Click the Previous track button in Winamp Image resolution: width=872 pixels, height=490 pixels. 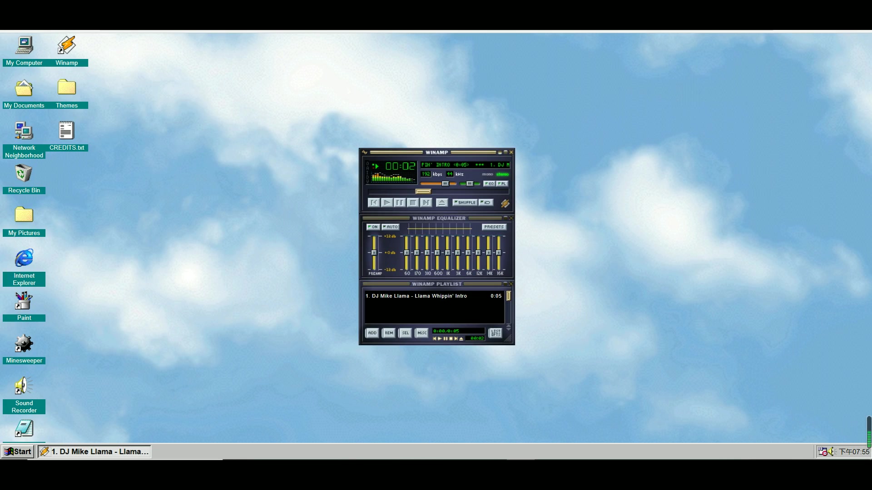[374, 203]
